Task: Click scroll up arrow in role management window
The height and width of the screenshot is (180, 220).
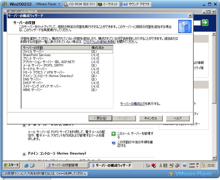Action: pyautogui.click(x=214, y=34)
